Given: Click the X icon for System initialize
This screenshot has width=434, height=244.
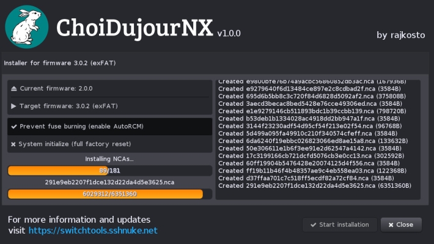Looking at the screenshot, I should (x=13, y=144).
